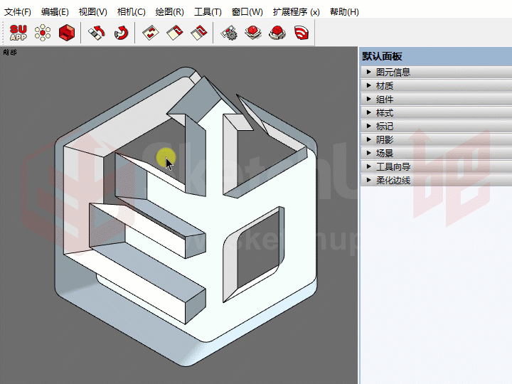Image resolution: width=512 pixels, height=384 pixels.
Task: Click the gear settings toolbar icon
Action: point(229,33)
